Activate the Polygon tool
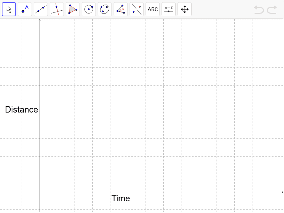The width and height of the screenshot is (284, 213). [73, 9]
